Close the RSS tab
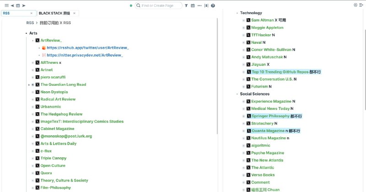The height and width of the screenshot is (192, 366). pyautogui.click(x=32, y=13)
